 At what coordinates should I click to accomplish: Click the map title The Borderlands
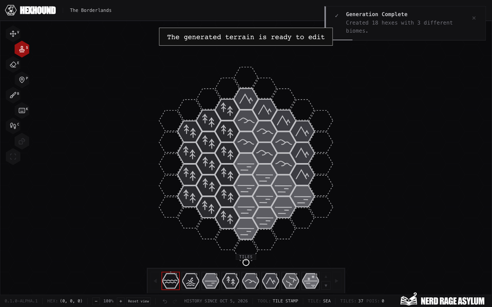91,10
